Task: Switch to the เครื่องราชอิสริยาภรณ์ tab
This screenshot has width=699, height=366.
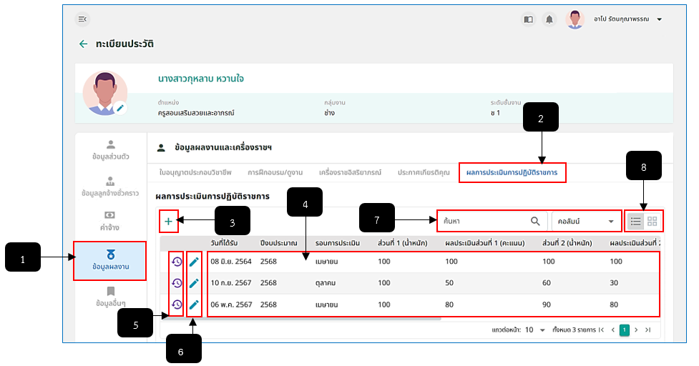Action: pos(350,172)
